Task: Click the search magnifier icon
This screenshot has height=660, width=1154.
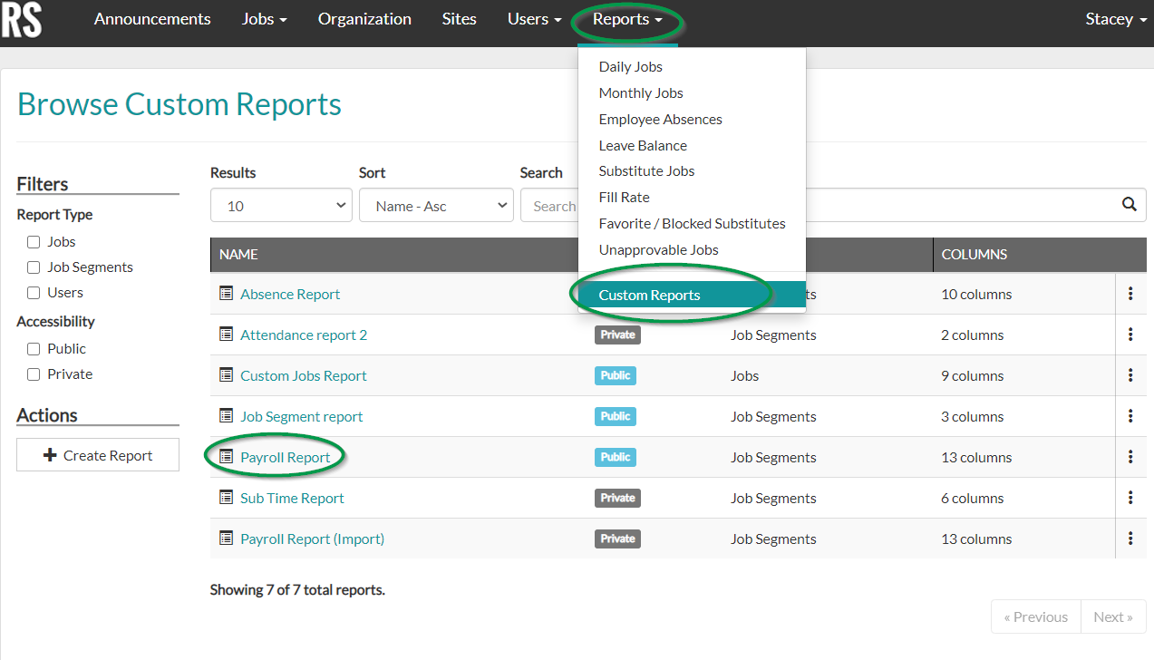Action: point(1129,205)
